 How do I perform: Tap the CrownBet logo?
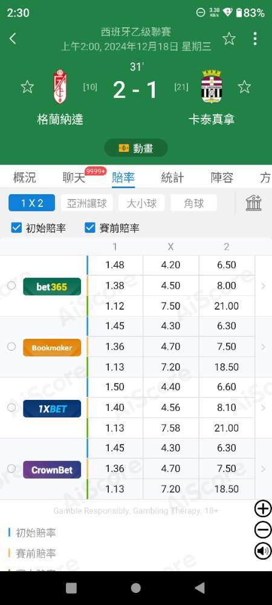[52, 469]
